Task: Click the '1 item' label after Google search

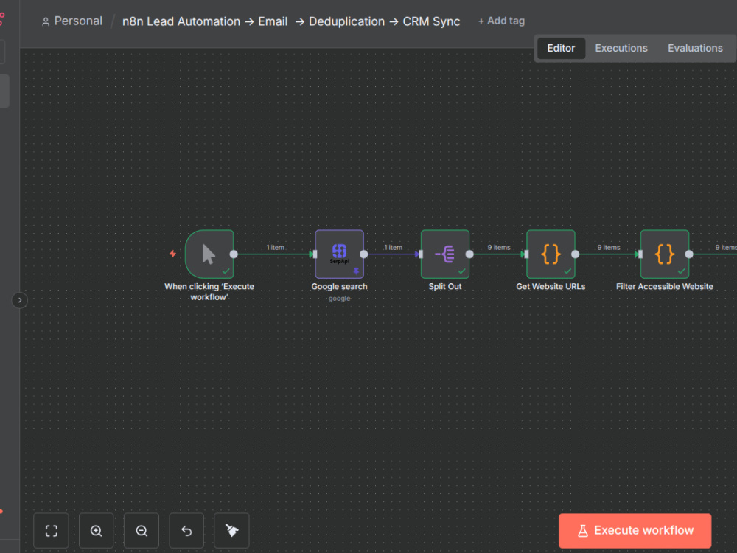Action: (x=393, y=247)
